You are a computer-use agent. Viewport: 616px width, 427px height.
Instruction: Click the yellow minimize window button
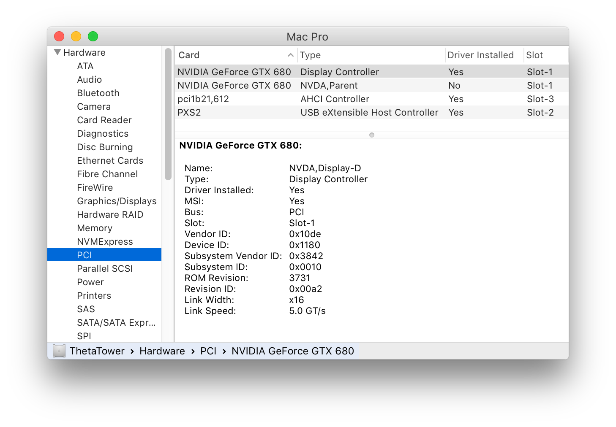point(76,36)
